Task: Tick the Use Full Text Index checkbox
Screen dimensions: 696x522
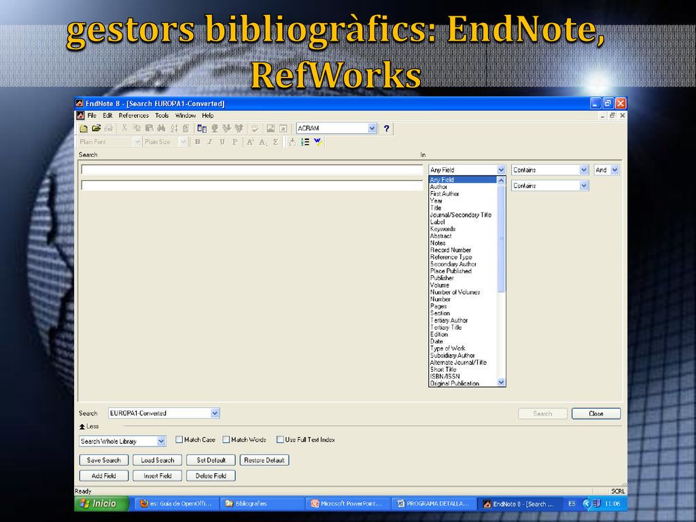Action: [280, 440]
